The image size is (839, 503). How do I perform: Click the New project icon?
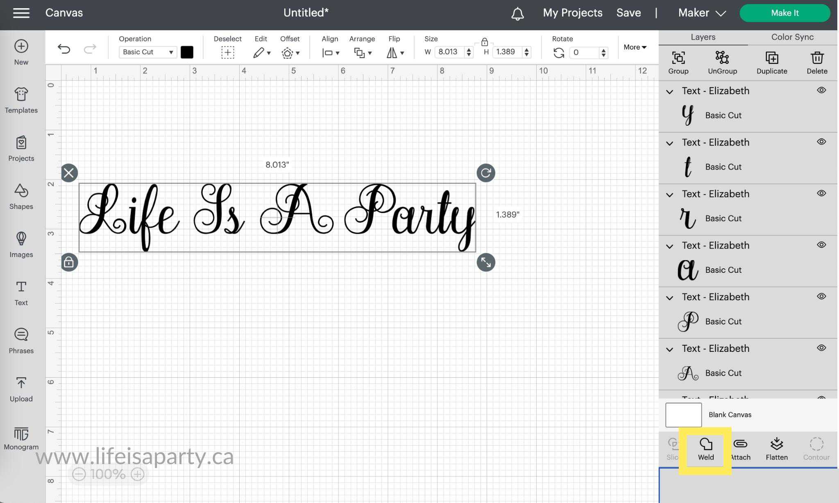(x=21, y=46)
